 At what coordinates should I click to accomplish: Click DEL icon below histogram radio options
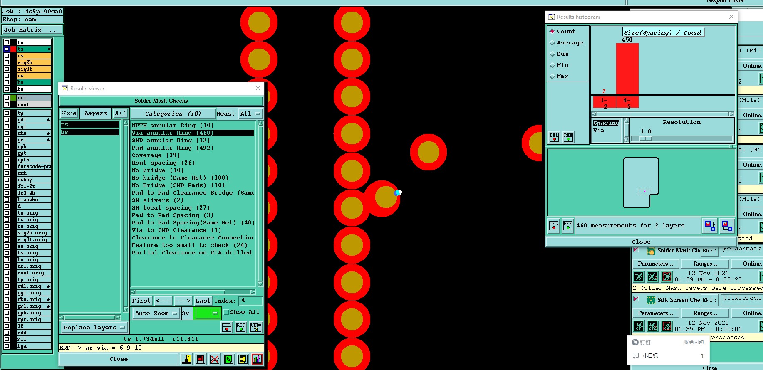point(554,137)
